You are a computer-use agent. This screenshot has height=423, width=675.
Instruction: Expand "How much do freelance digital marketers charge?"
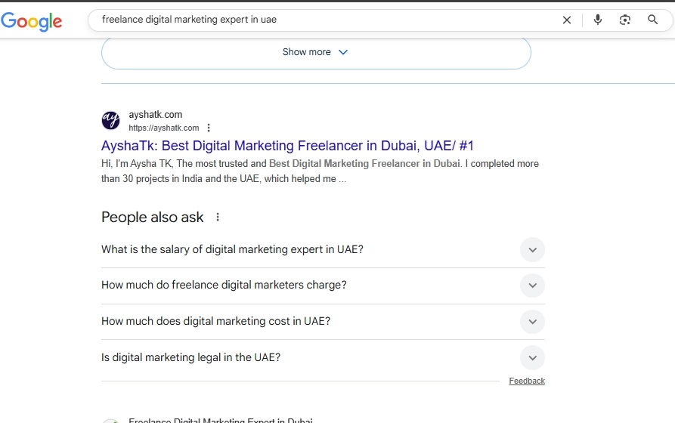(x=323, y=286)
